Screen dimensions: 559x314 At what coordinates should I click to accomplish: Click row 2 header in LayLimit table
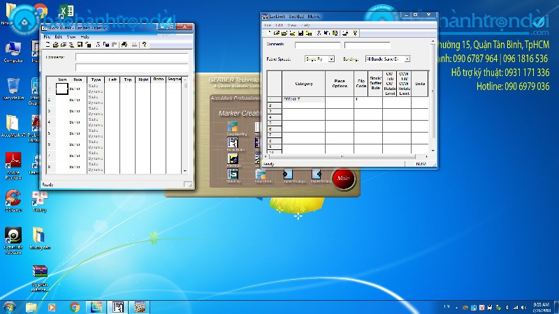pos(274,105)
